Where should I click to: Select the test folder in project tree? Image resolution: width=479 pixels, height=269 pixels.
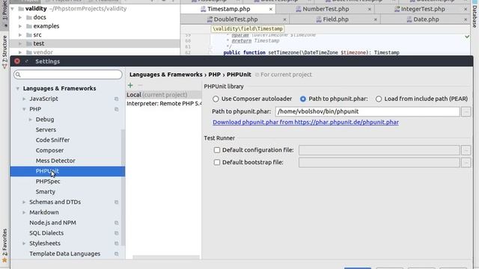[38, 43]
